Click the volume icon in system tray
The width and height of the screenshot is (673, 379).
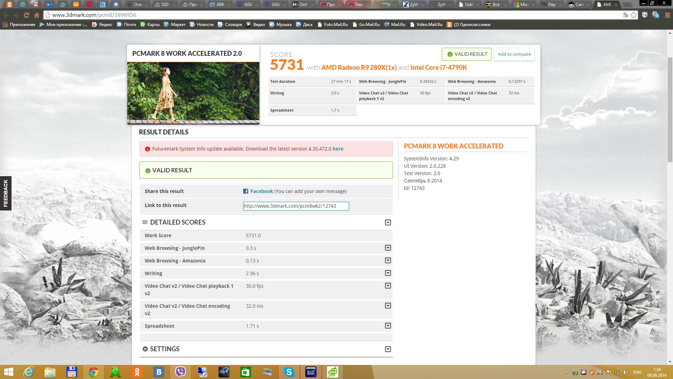[x=626, y=372]
